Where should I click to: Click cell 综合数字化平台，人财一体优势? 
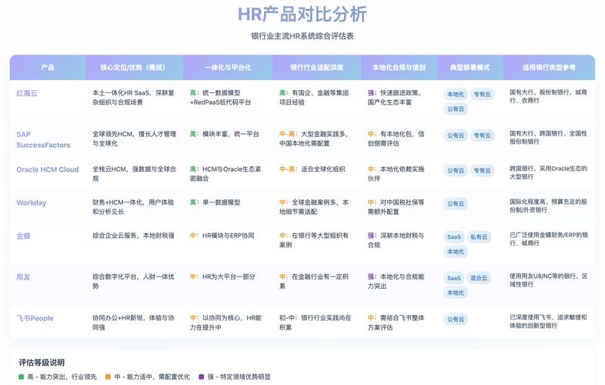click(x=133, y=281)
